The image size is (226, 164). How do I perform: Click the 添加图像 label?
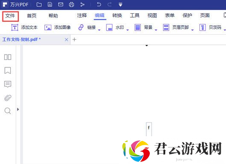(x=62, y=27)
